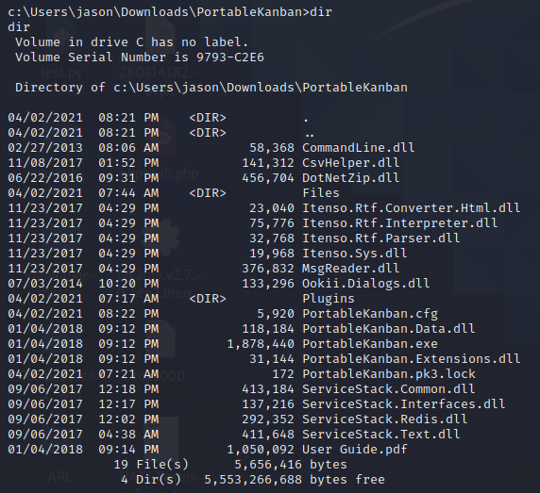Select the PortableKanban.pk3.lock filename

(x=389, y=374)
